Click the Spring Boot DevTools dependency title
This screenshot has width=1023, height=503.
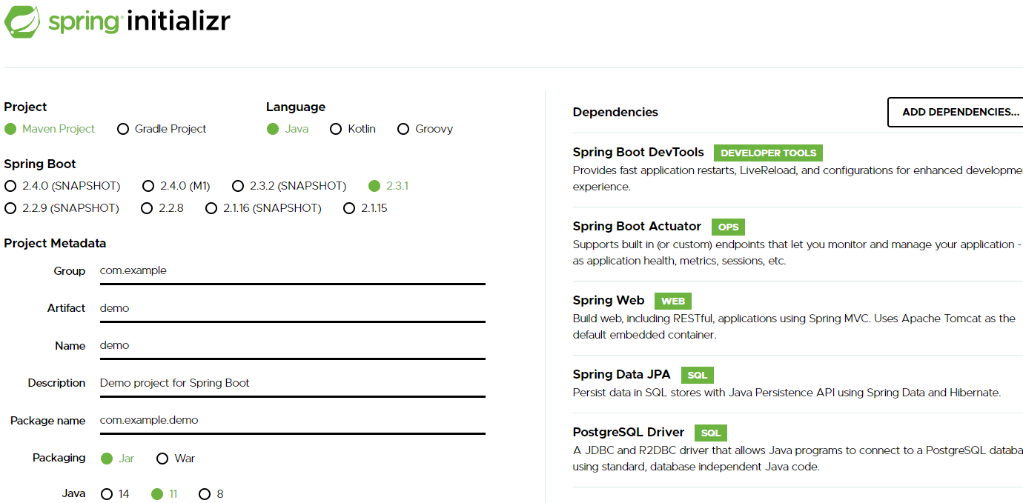point(638,152)
